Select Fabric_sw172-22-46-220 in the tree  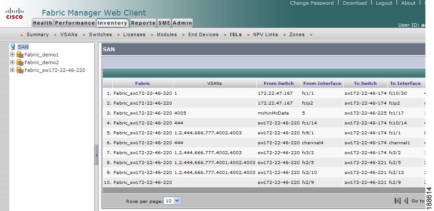point(55,70)
